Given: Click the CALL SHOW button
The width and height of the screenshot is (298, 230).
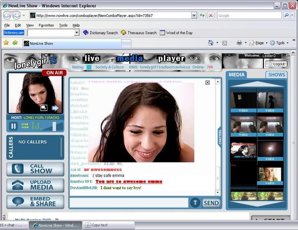Looking at the screenshot, I should pos(35,169).
